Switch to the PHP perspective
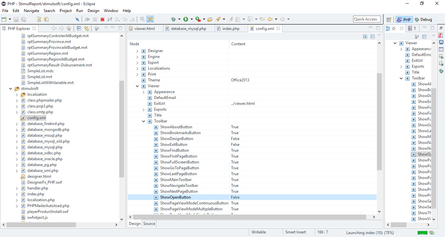The height and width of the screenshot is (237, 445). click(404, 20)
